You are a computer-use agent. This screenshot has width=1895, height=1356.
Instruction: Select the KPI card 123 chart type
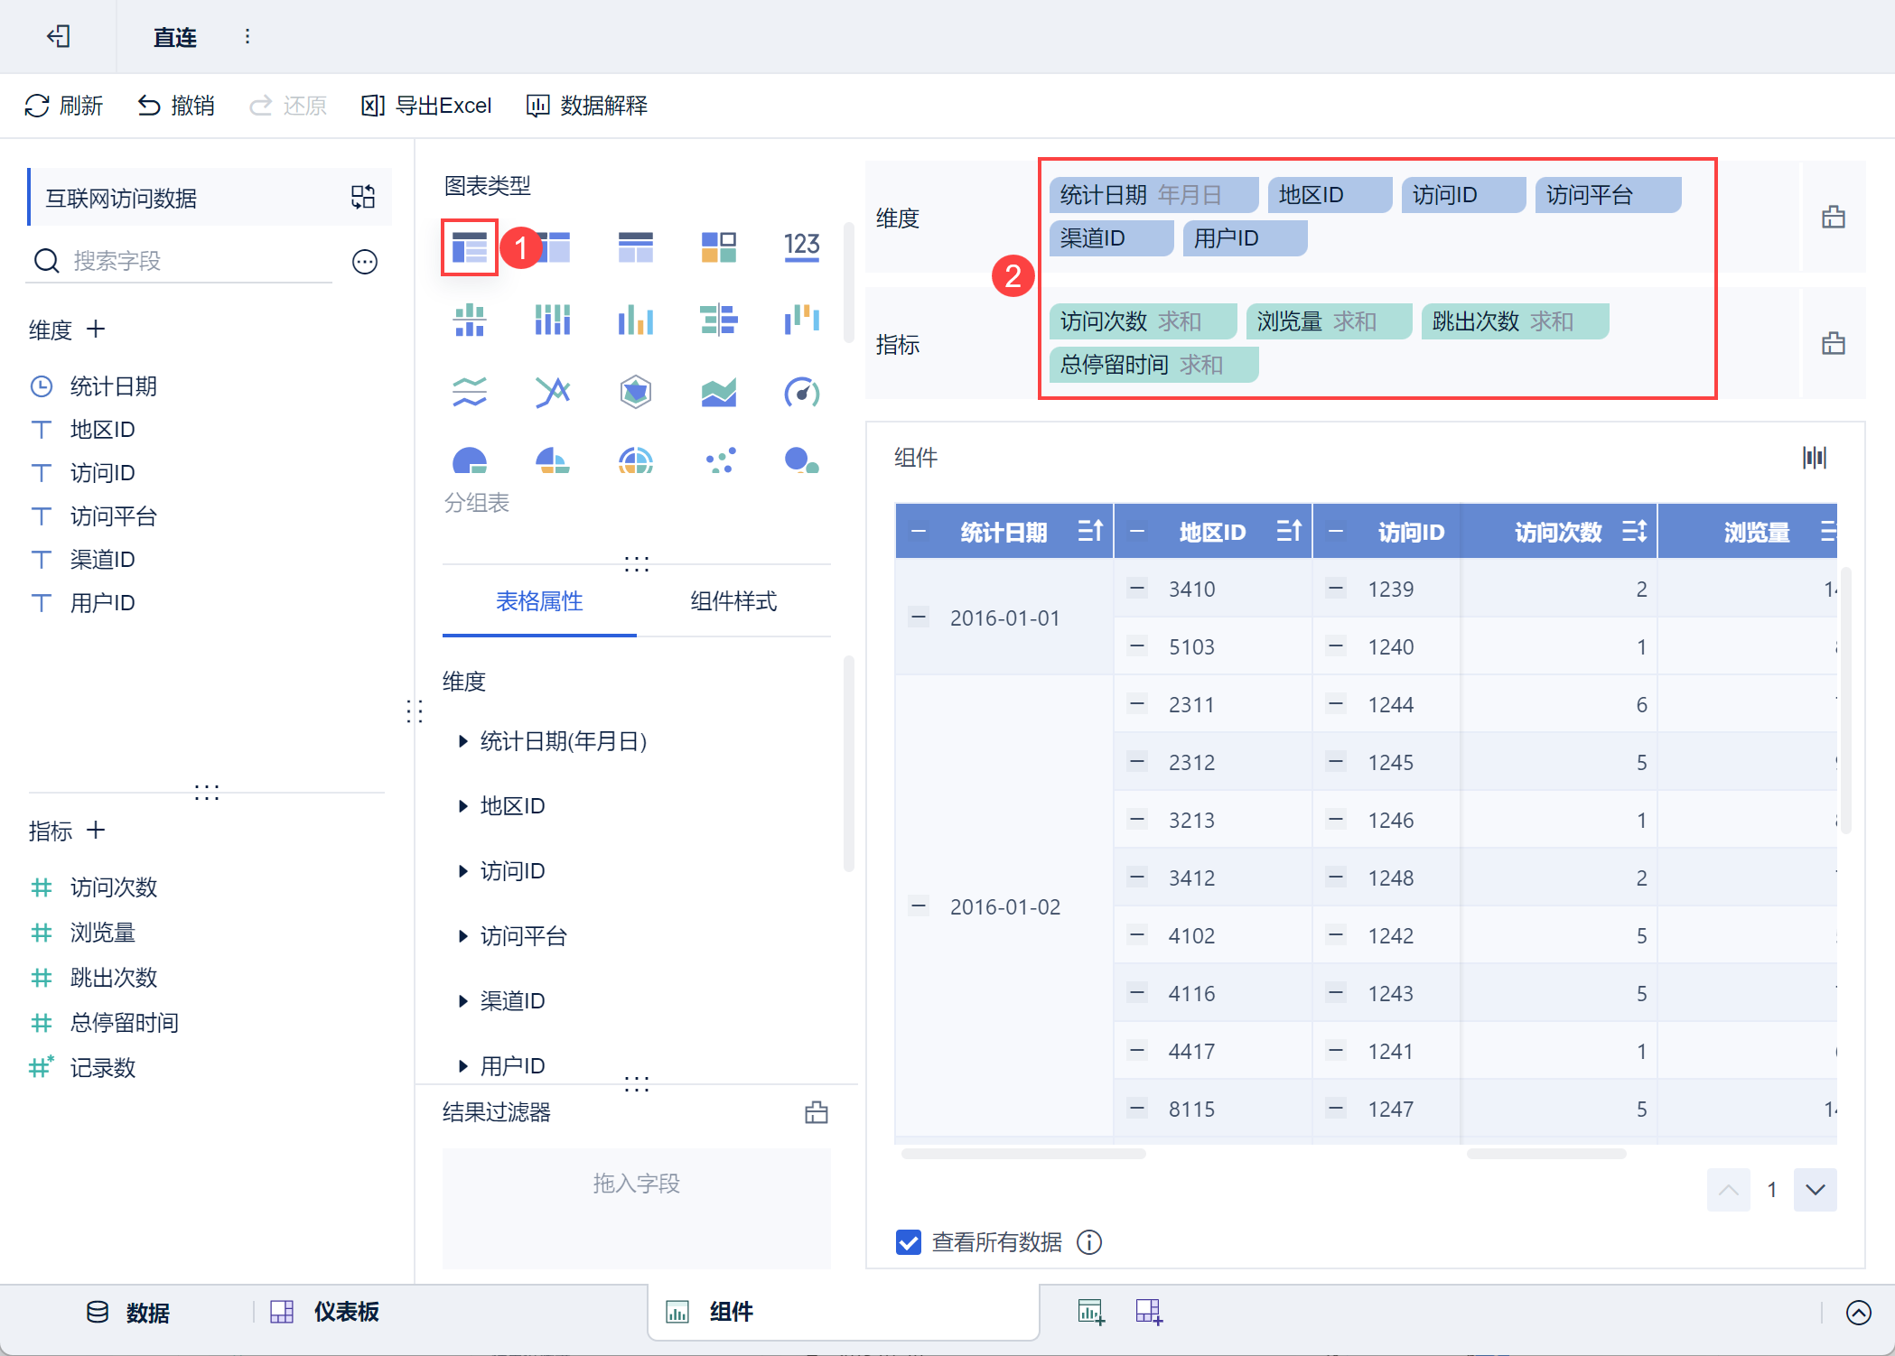801,246
